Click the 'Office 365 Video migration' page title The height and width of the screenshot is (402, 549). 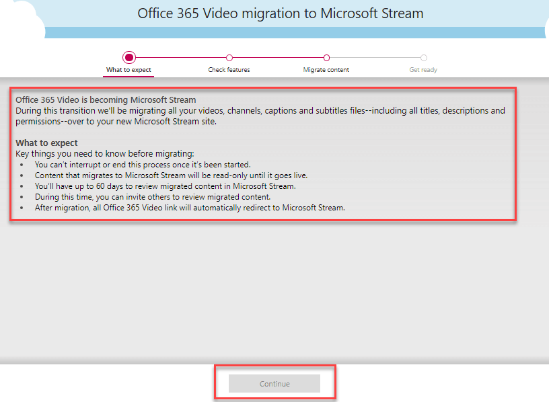(281, 13)
